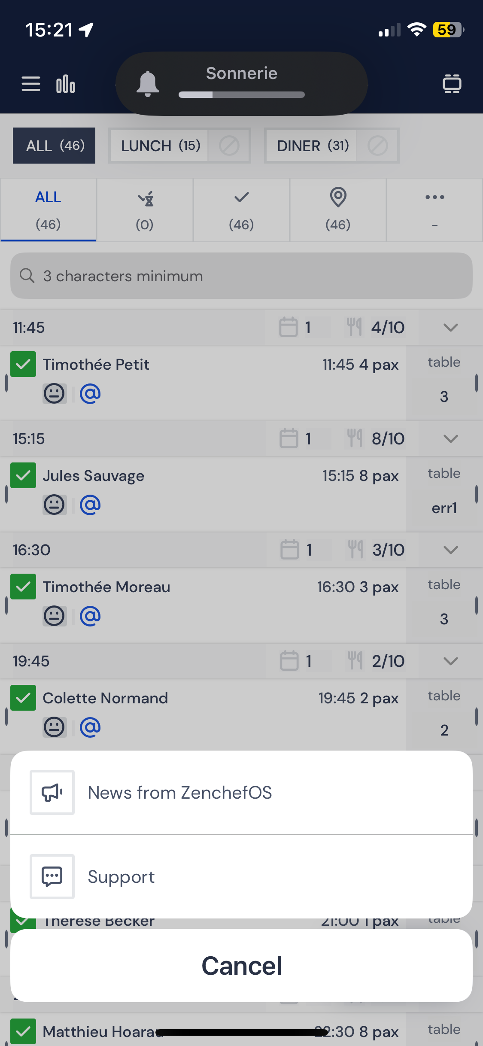Open the statistics bar chart icon
The width and height of the screenshot is (483, 1046).
click(x=66, y=84)
